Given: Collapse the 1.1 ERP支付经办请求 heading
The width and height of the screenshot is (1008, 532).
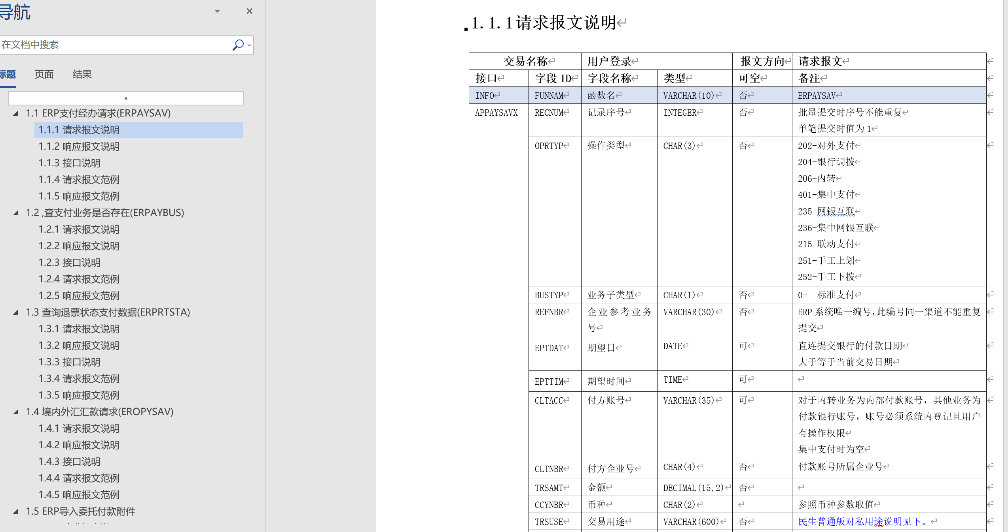Looking at the screenshot, I should point(16,113).
